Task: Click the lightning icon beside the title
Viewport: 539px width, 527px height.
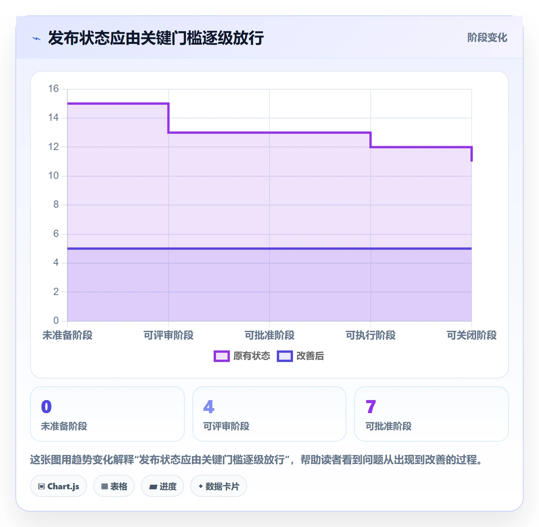Action: 37,38
